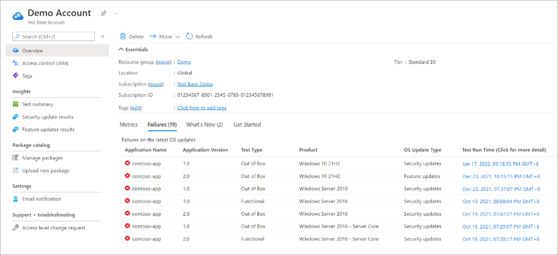558x255 pixels.
Task: Open Access control (IAM) from sidebar
Action: (x=45, y=63)
